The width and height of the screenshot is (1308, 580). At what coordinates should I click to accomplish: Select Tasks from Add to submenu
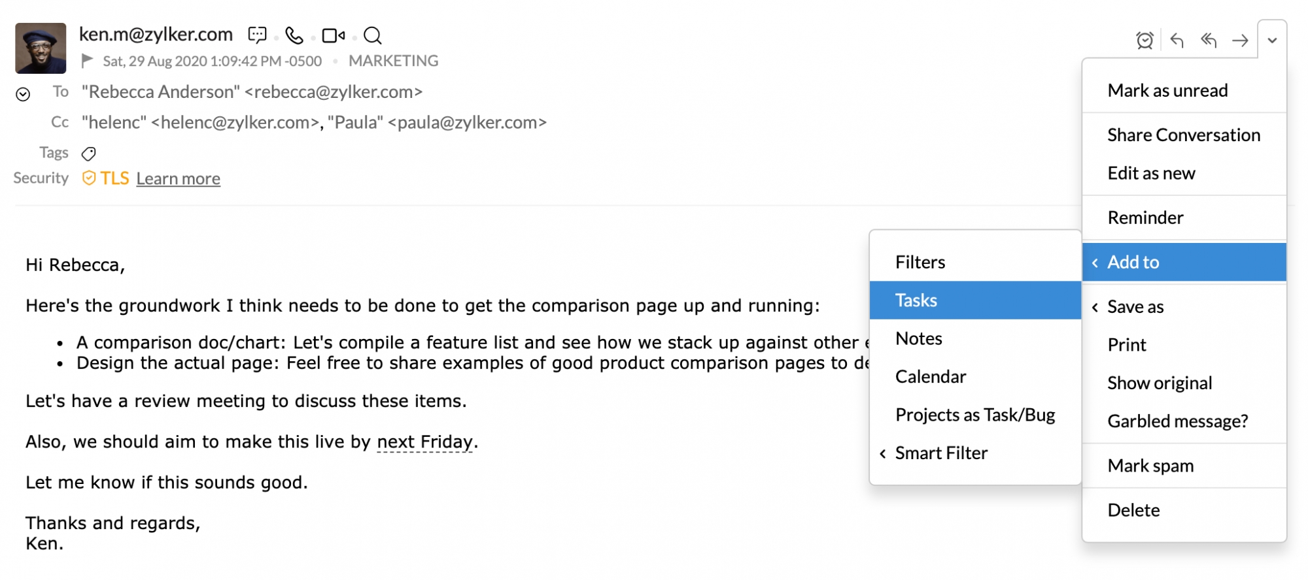(916, 300)
